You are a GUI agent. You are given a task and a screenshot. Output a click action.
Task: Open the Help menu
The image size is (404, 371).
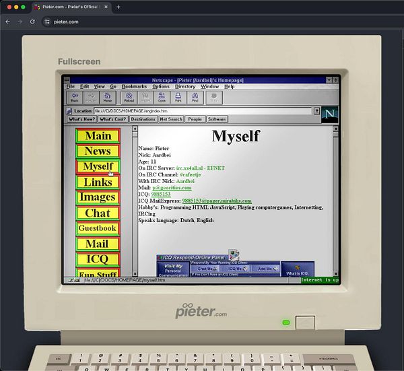tap(230, 87)
